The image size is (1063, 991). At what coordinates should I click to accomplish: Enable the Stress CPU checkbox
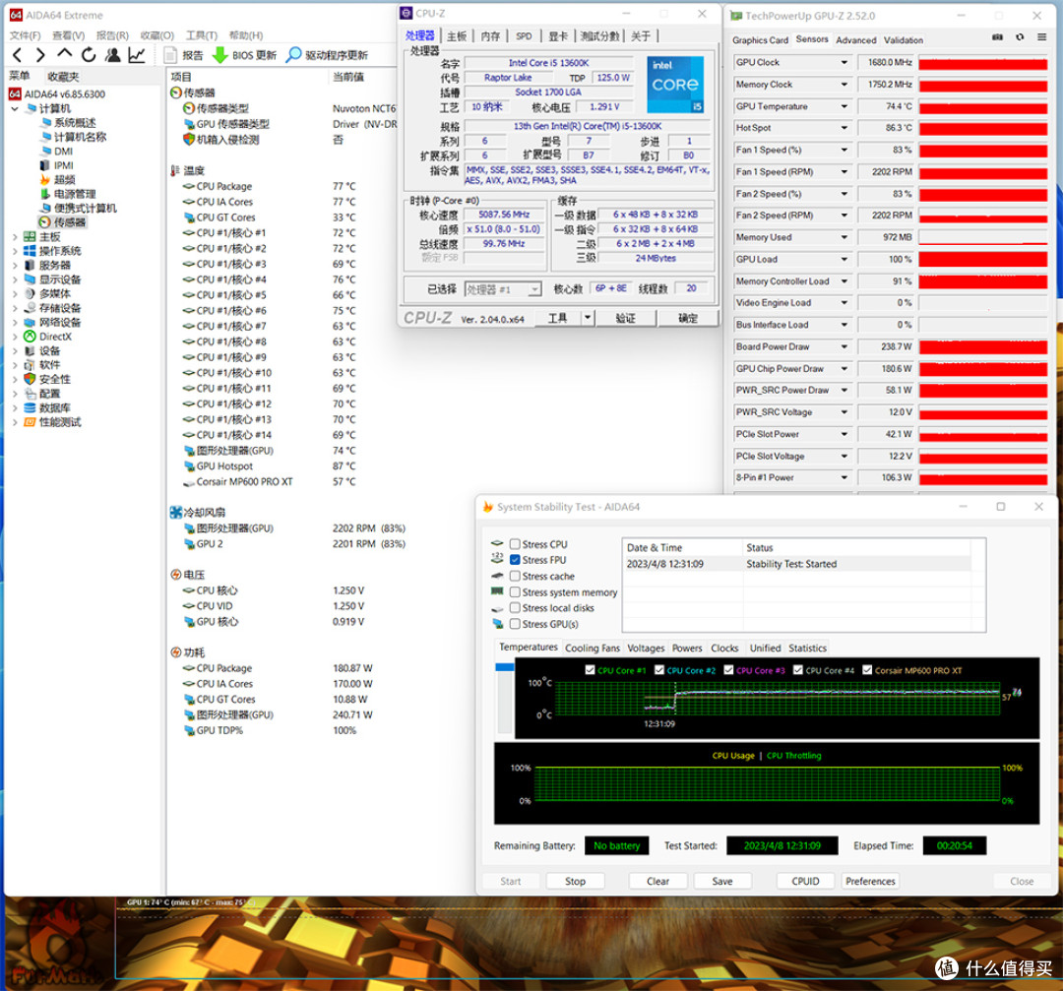(515, 543)
